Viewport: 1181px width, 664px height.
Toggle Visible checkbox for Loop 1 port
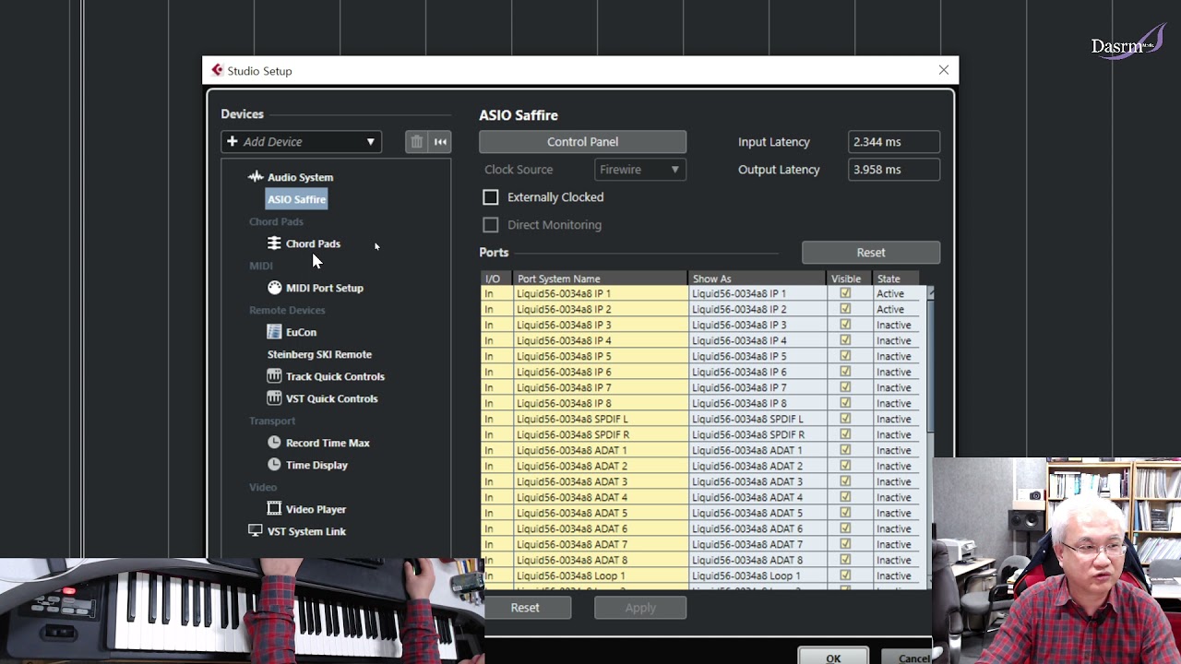pyautogui.click(x=845, y=575)
